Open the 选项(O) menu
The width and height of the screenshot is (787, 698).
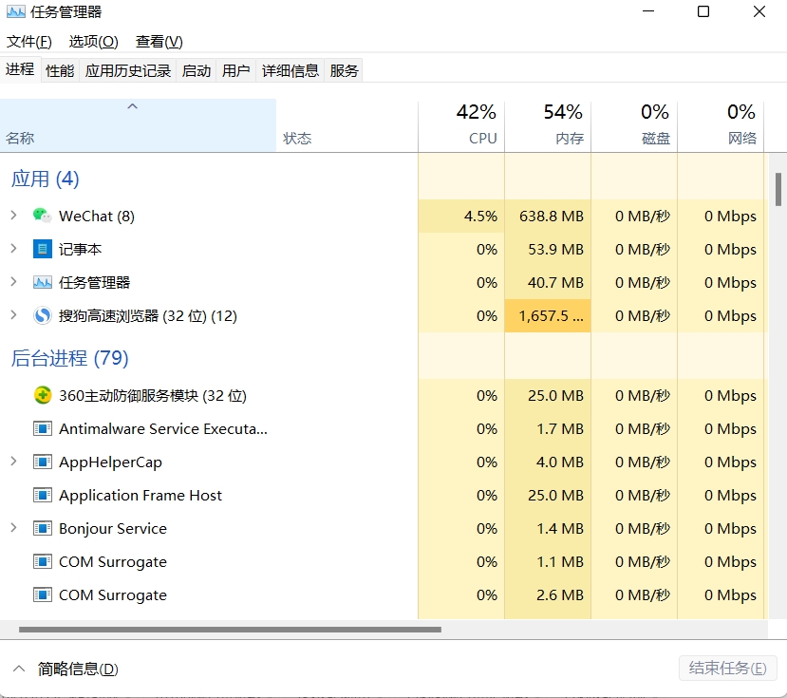pyautogui.click(x=93, y=41)
